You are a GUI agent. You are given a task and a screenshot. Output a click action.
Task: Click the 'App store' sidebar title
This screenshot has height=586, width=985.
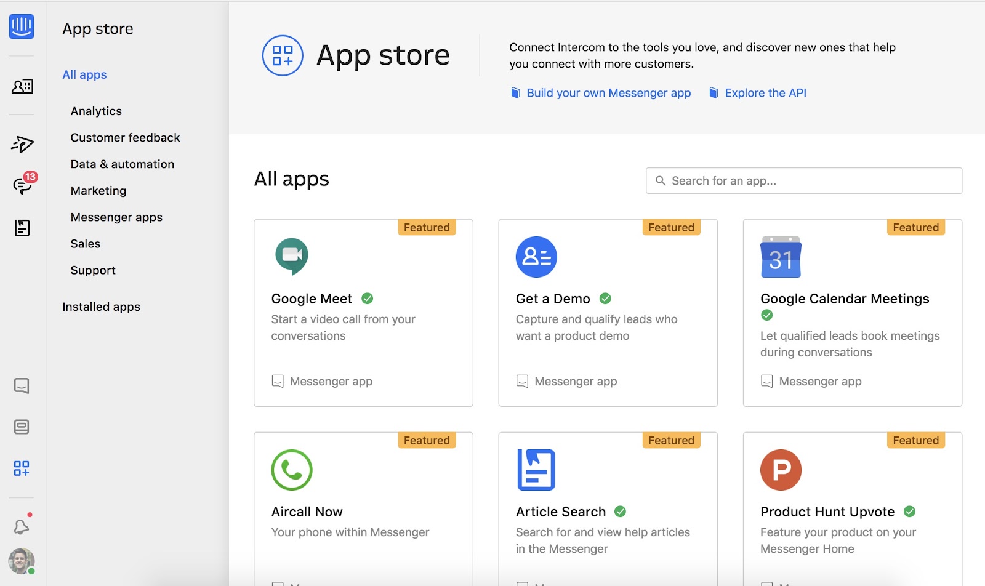point(98,29)
